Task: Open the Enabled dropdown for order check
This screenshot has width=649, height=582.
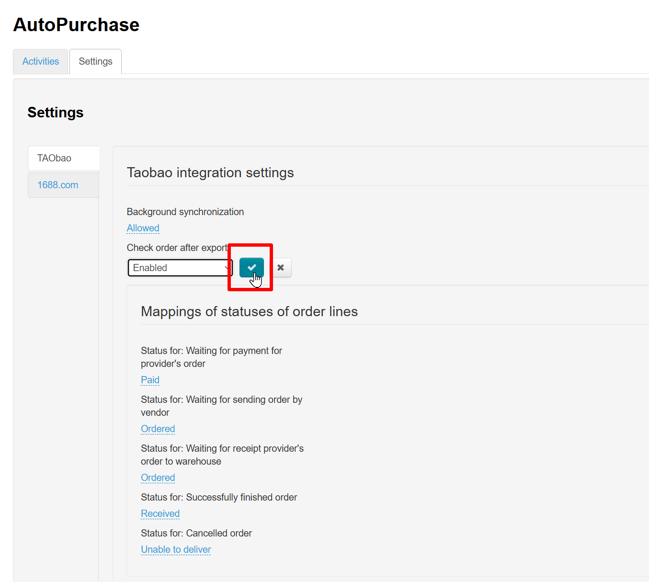Action: pyautogui.click(x=180, y=268)
